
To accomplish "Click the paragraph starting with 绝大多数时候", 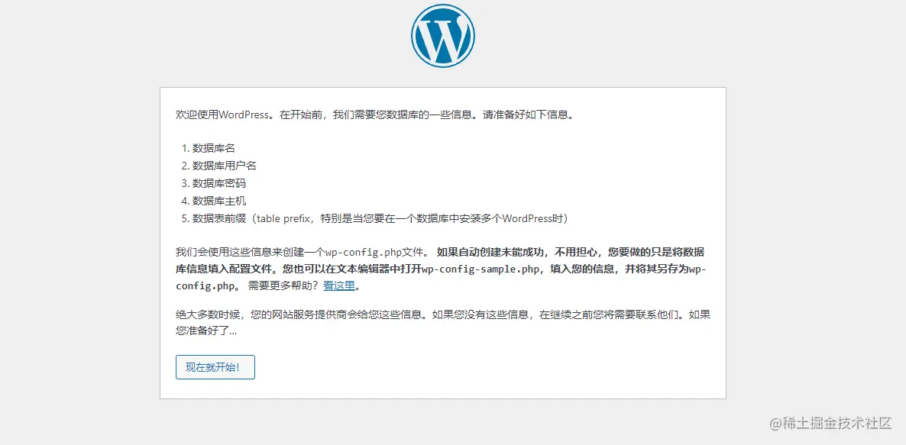I will pyautogui.click(x=442, y=323).
